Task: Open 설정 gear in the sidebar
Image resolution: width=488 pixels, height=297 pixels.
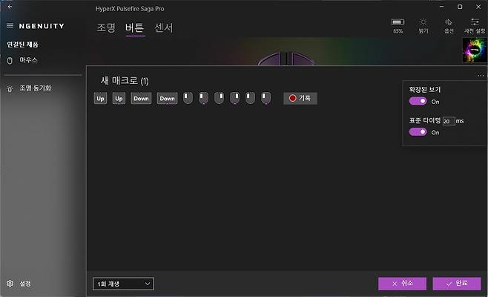Action: coord(10,283)
